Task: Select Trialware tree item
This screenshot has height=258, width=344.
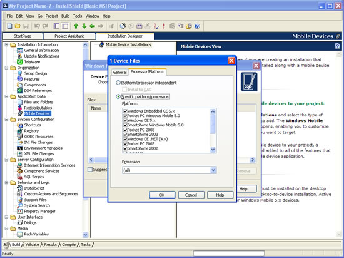Action: tap(32, 62)
